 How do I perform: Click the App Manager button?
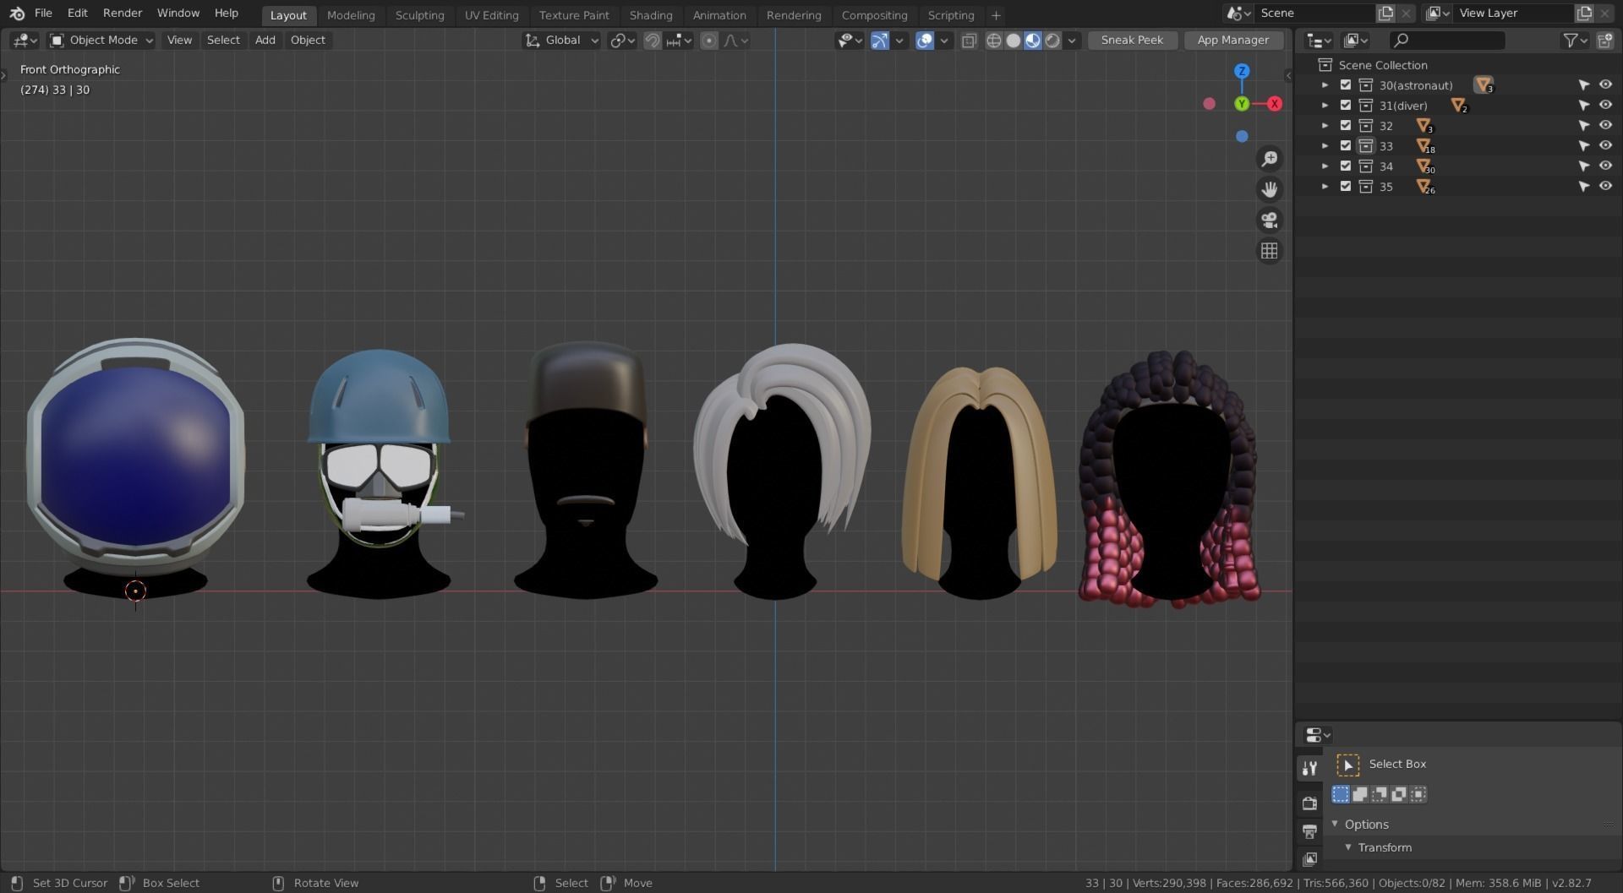1232,41
